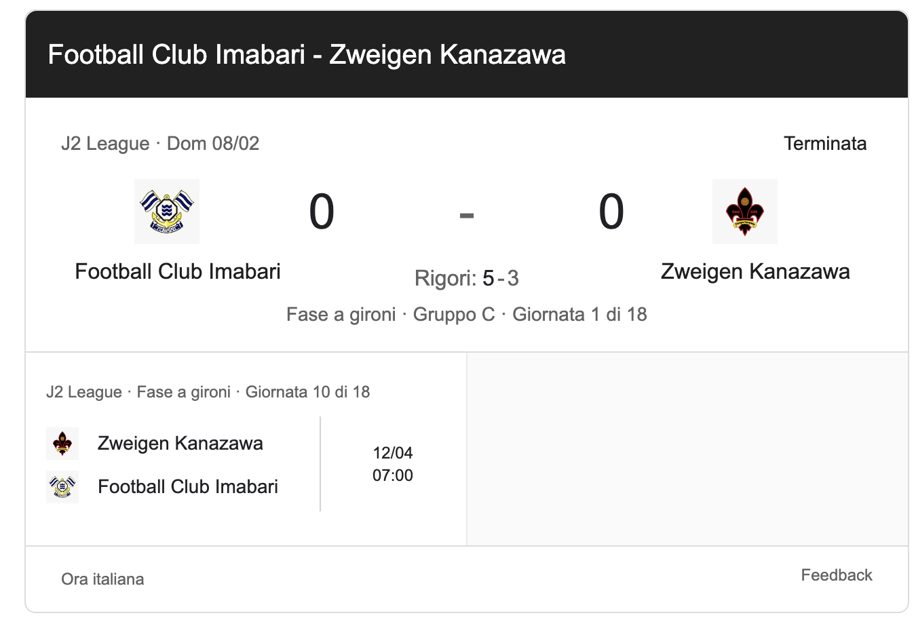Click the dash separator between the scores
The height and width of the screenshot is (624, 916).
point(467,216)
